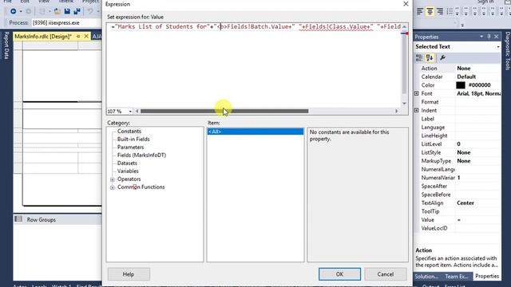Click the expression scroll right arrow
Viewport: 511px width, 287px height.
click(397, 112)
